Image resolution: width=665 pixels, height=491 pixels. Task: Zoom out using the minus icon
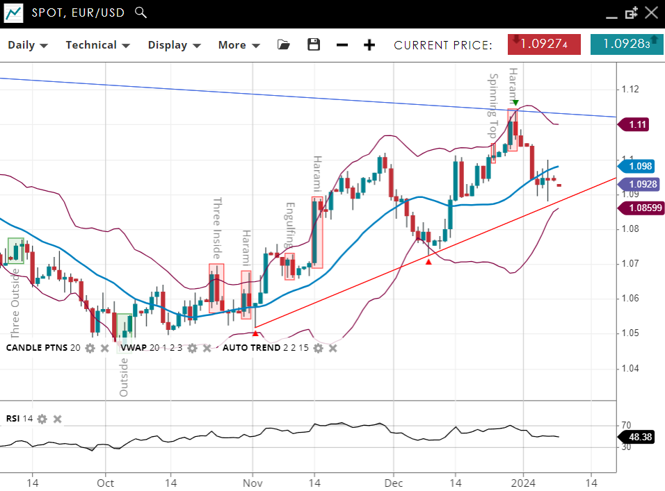click(x=342, y=45)
